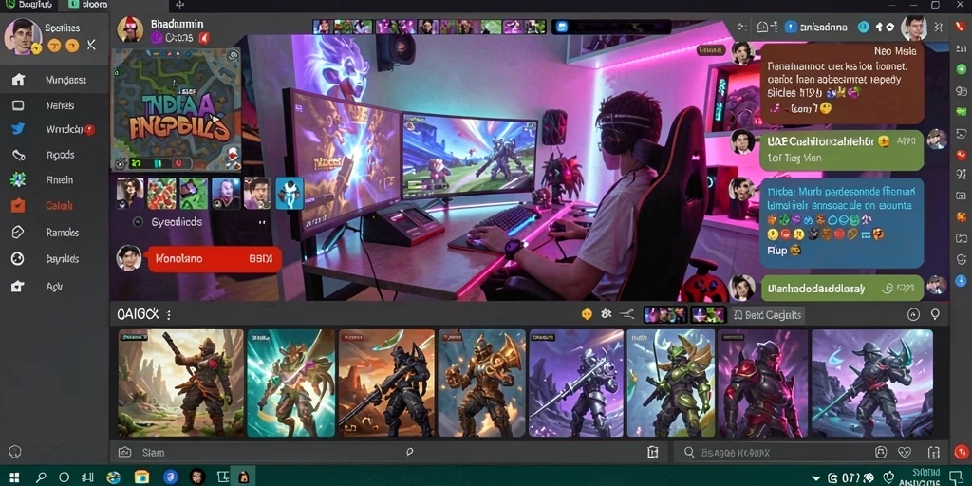Click the red Monolano button
The width and height of the screenshot is (972, 486).
pos(214,258)
